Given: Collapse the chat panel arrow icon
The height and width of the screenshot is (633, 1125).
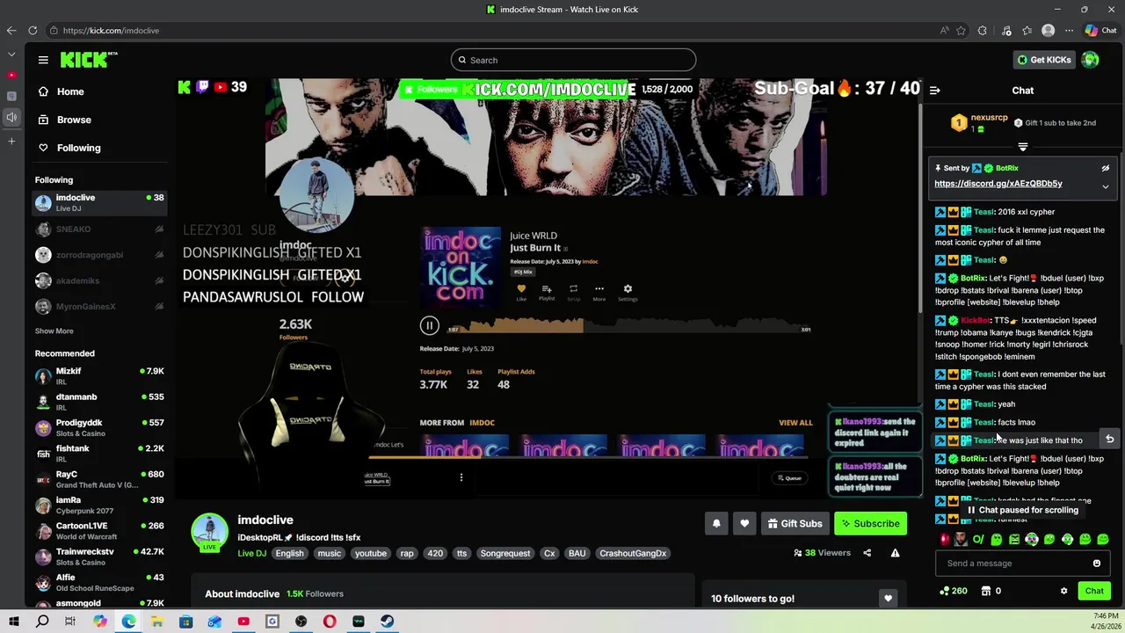Looking at the screenshot, I should pos(935,90).
